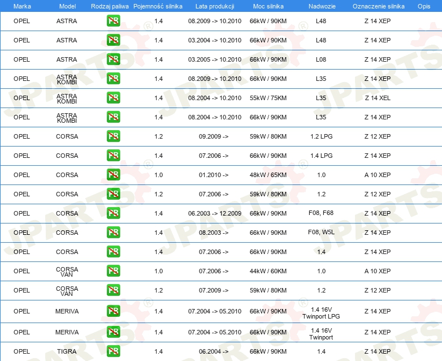The image size is (442, 361).
Task: Select the A 10 XEP cell in 48kW row
Action: pos(378,175)
